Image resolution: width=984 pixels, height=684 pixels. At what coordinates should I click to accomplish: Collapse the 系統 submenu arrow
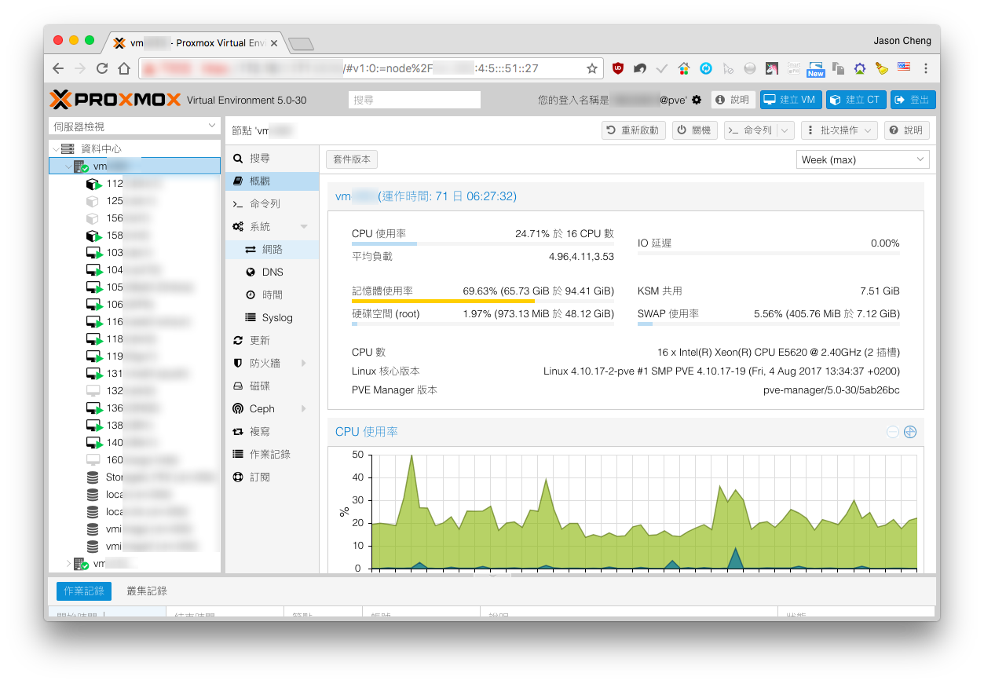click(304, 227)
